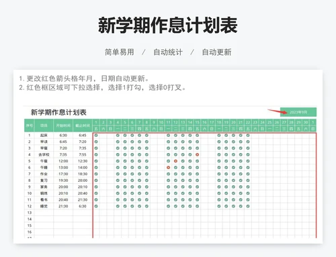Select the day 10 header cell
This screenshot has height=257, width=336.
coord(161,122)
